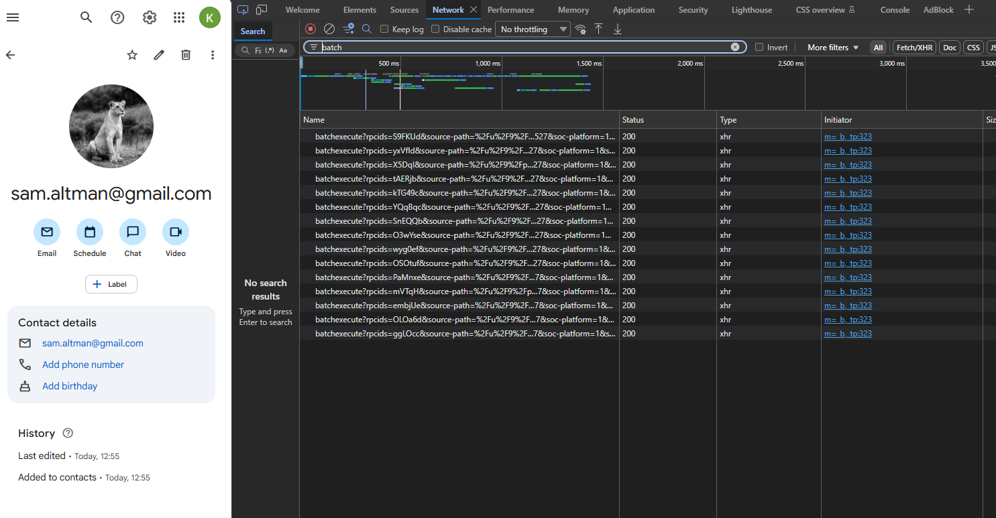
Task: Toggle the device emulation icon
Action: pyautogui.click(x=262, y=9)
